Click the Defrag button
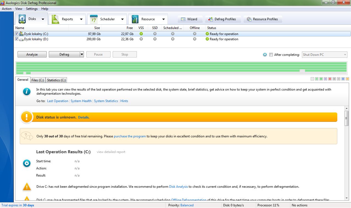The width and height of the screenshot is (351, 208). point(64,54)
